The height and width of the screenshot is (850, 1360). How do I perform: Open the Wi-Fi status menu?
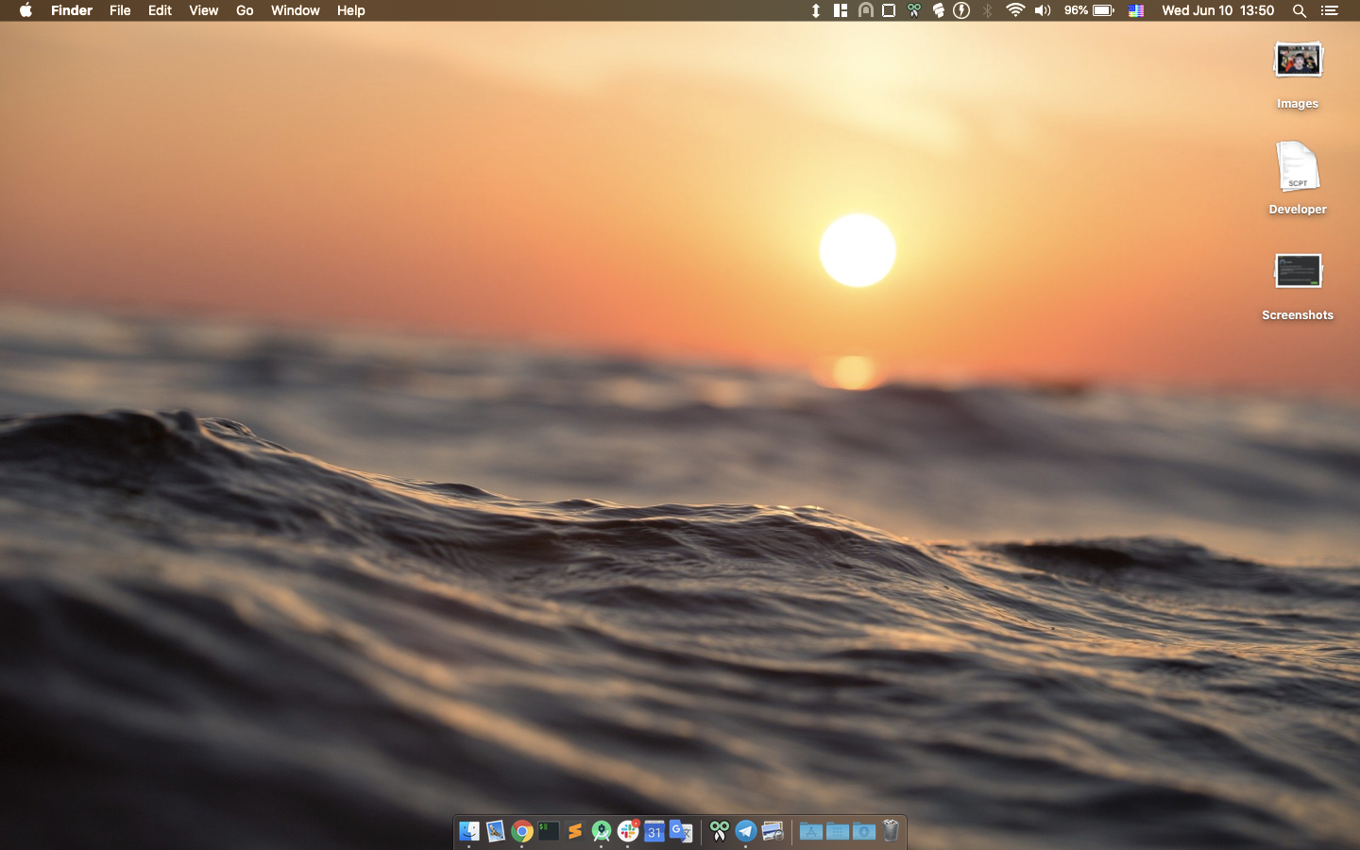[1015, 10]
